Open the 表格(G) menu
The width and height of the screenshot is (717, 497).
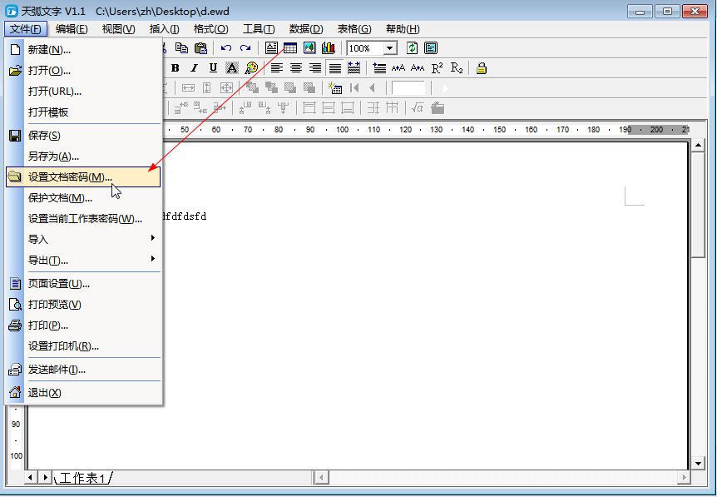pyautogui.click(x=354, y=29)
